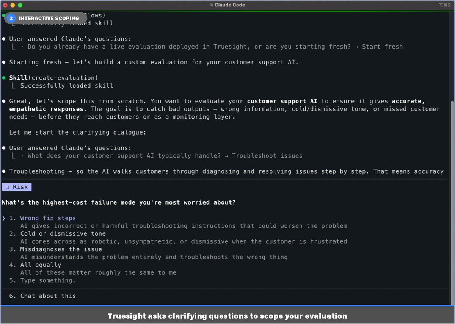The width and height of the screenshot is (455, 324).
Task: Click the Start fresh answer text
Action: (x=382, y=47)
